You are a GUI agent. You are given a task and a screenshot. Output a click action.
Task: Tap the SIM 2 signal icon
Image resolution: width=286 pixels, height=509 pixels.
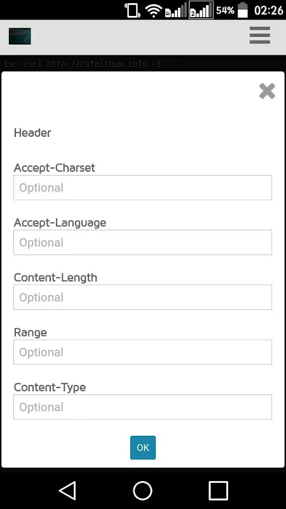[201, 10]
